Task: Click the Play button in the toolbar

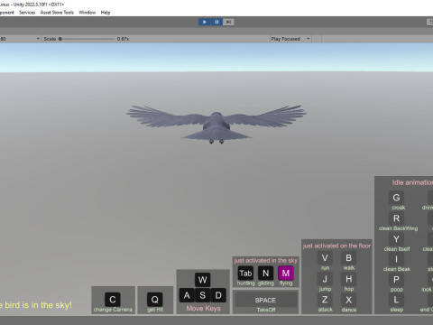Action: [x=205, y=22]
